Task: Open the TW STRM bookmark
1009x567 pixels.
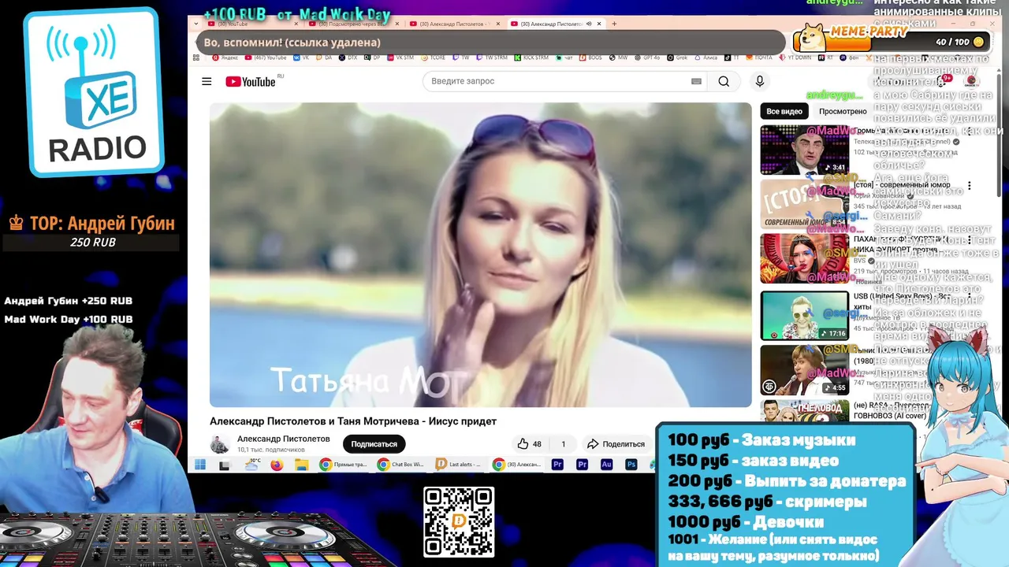Action: click(x=493, y=57)
